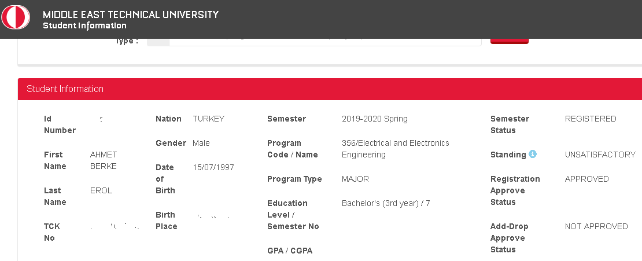Click the METU red-white logo

pos(16,17)
